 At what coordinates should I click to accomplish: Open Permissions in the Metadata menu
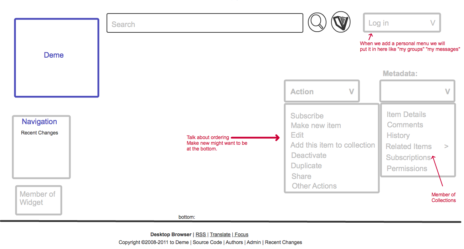407,169
